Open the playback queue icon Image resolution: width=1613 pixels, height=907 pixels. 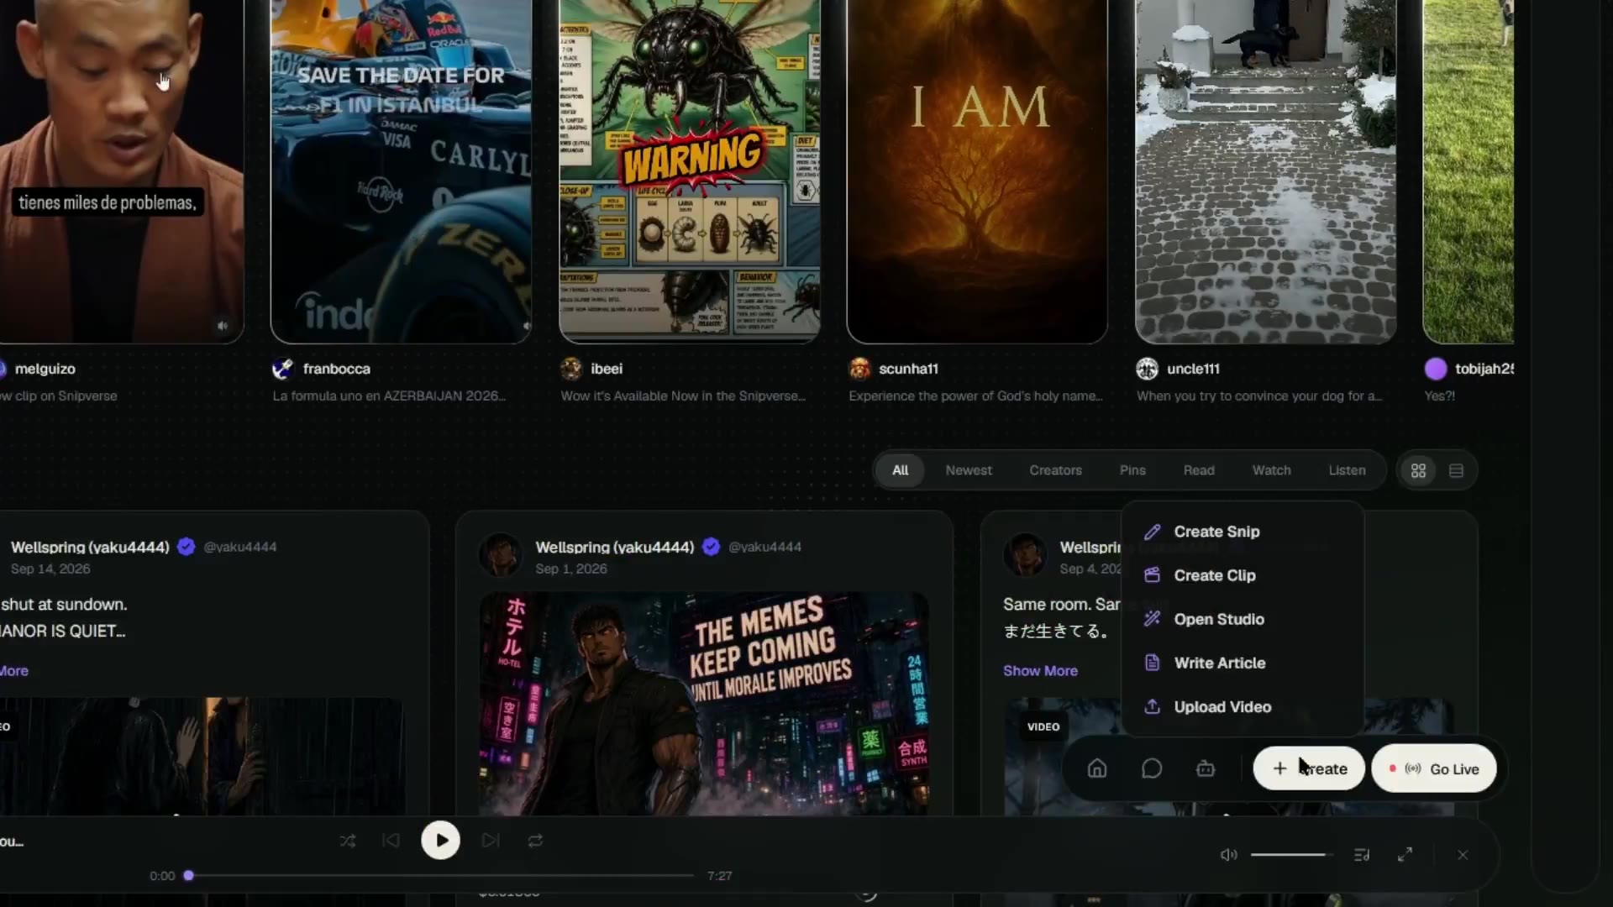(1362, 855)
